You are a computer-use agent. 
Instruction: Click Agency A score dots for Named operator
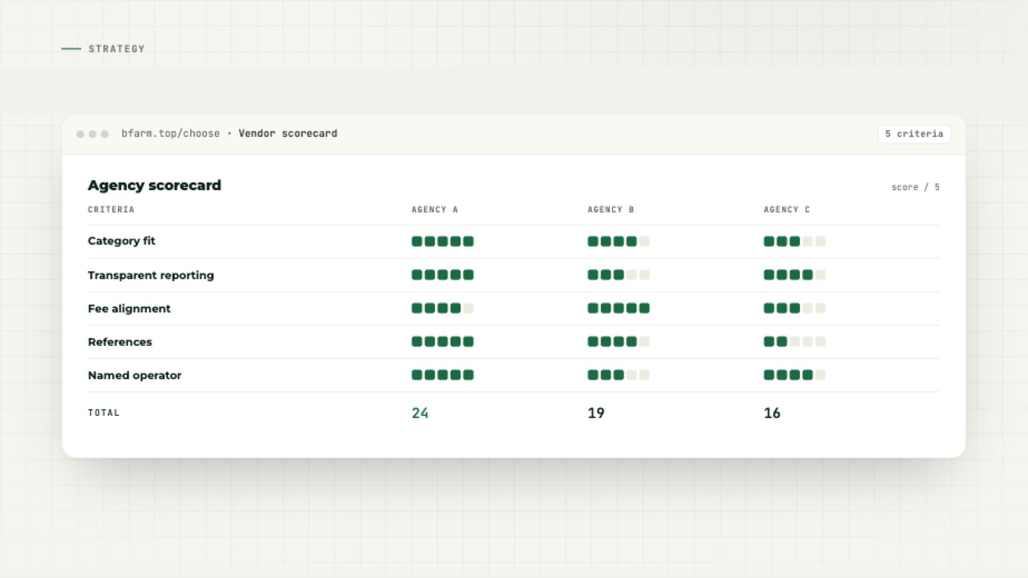(x=443, y=375)
